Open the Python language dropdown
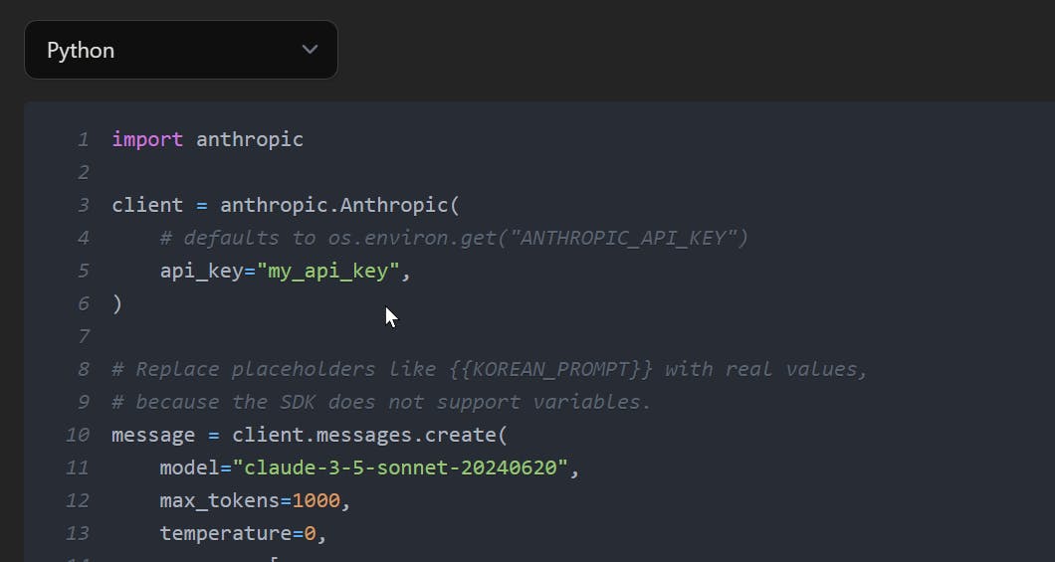1055x562 pixels. tap(181, 50)
